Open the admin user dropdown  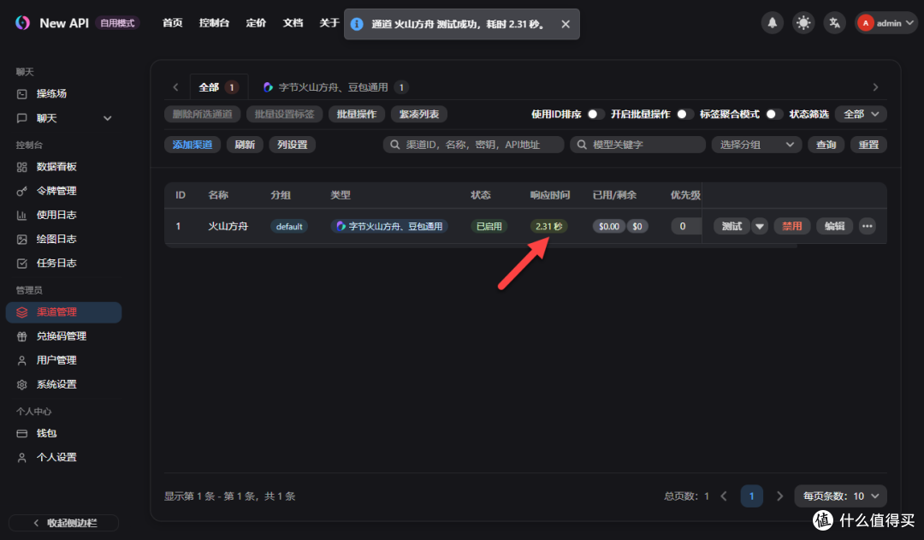point(886,23)
